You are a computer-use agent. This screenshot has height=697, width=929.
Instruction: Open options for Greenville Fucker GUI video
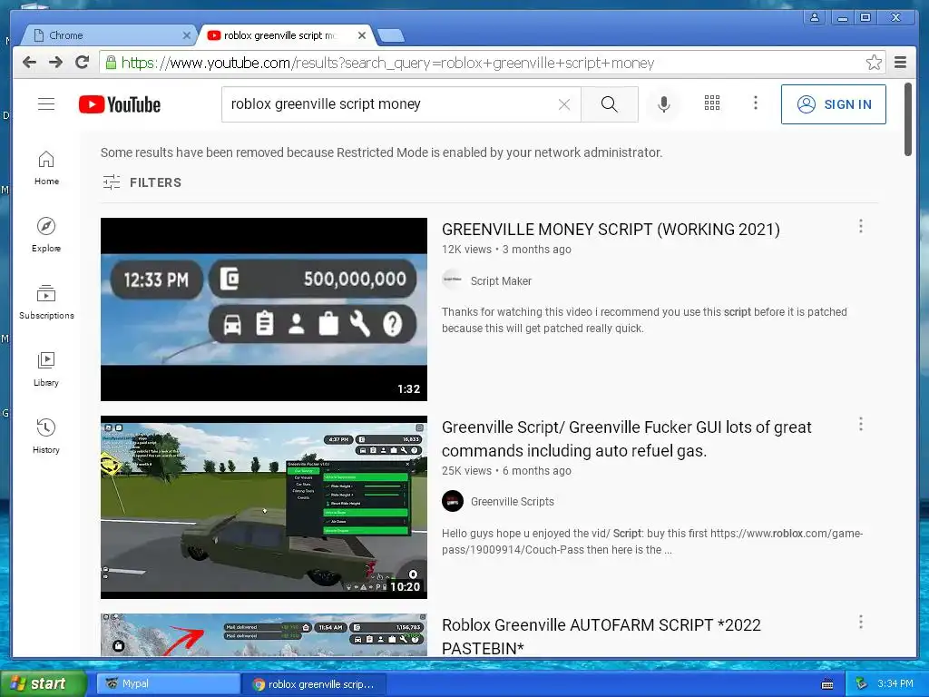click(x=861, y=425)
